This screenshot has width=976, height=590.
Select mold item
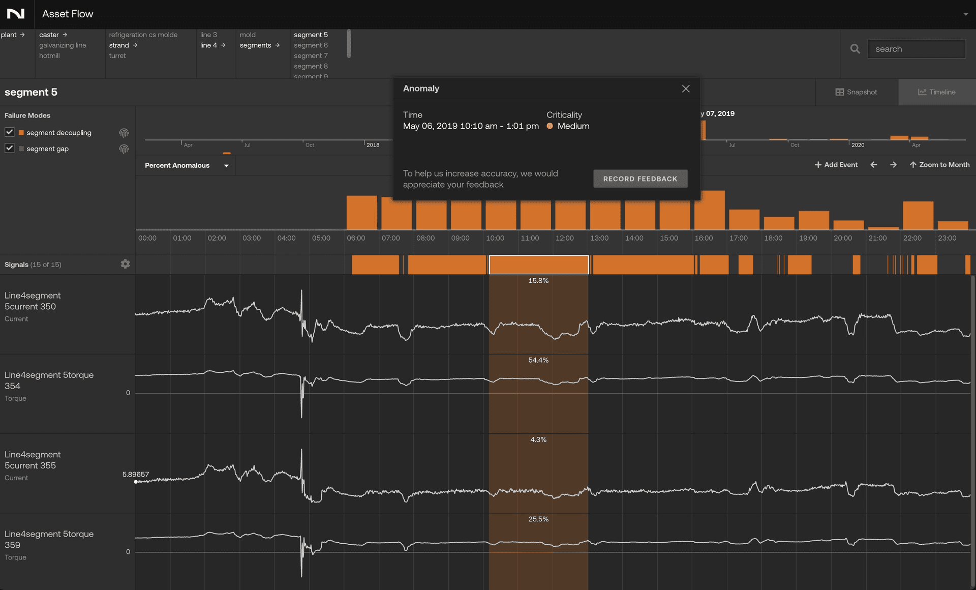(248, 35)
